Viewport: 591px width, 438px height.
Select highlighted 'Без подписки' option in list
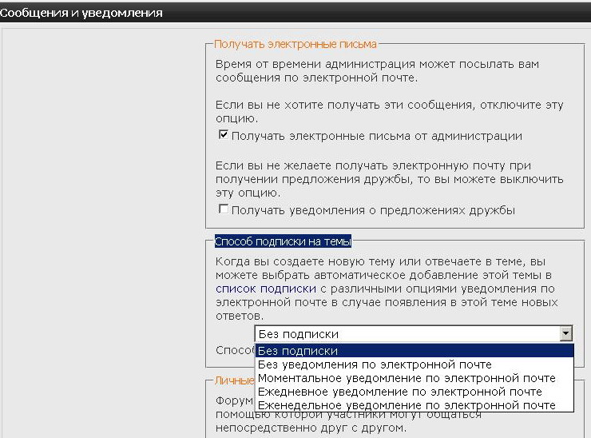tap(414, 351)
